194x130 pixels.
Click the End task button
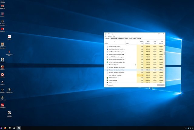[160, 85]
